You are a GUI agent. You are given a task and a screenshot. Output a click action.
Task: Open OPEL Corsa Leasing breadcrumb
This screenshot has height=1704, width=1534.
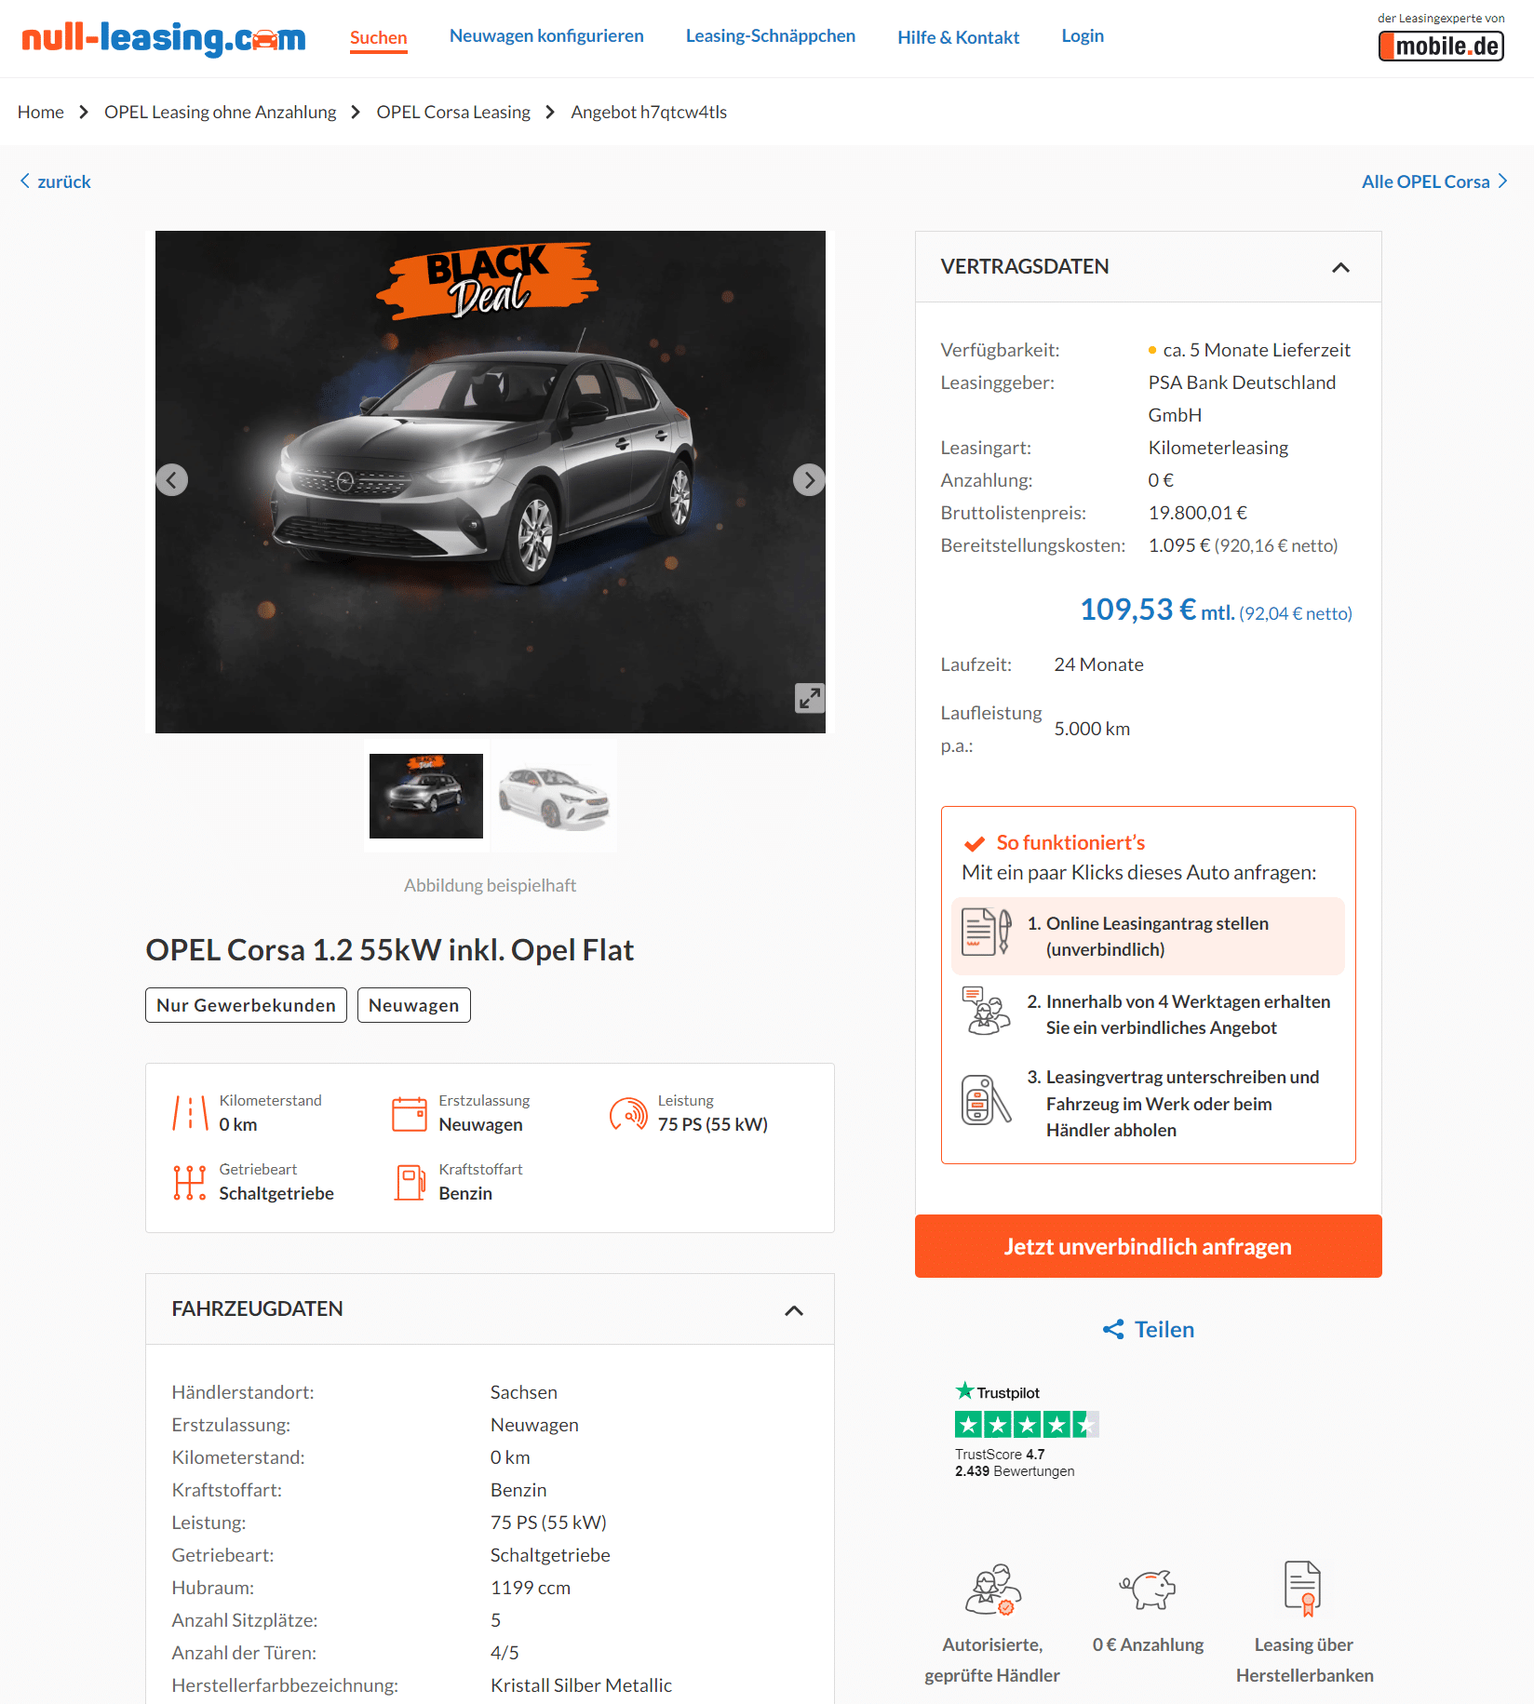click(453, 113)
